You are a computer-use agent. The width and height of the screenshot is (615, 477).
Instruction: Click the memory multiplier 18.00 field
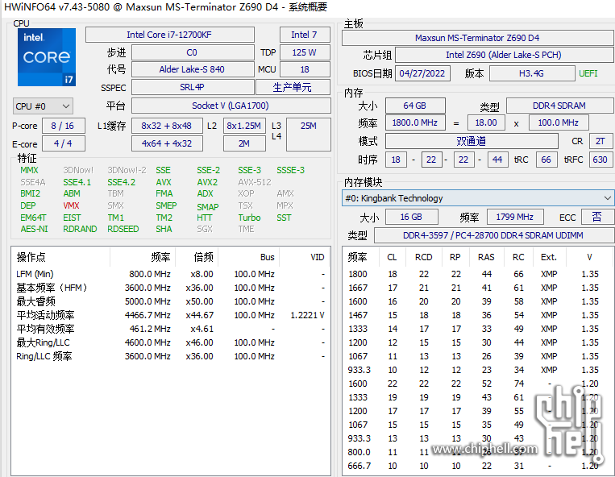pyautogui.click(x=486, y=122)
